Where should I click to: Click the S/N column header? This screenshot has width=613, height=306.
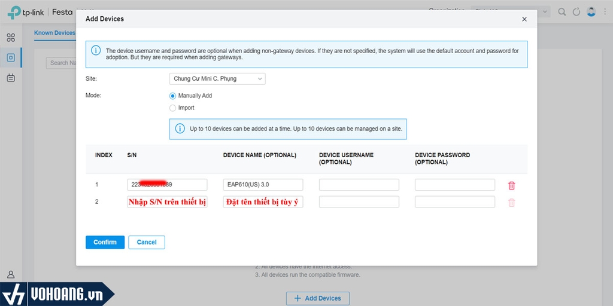point(132,155)
